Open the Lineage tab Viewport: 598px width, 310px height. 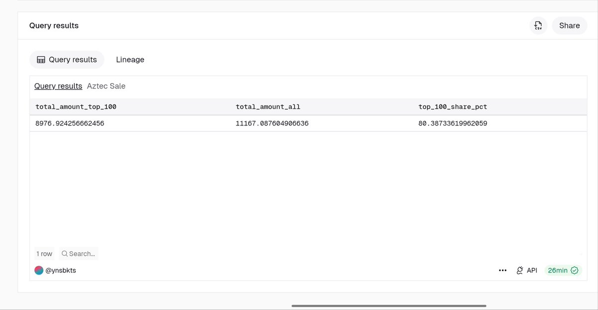pyautogui.click(x=130, y=60)
